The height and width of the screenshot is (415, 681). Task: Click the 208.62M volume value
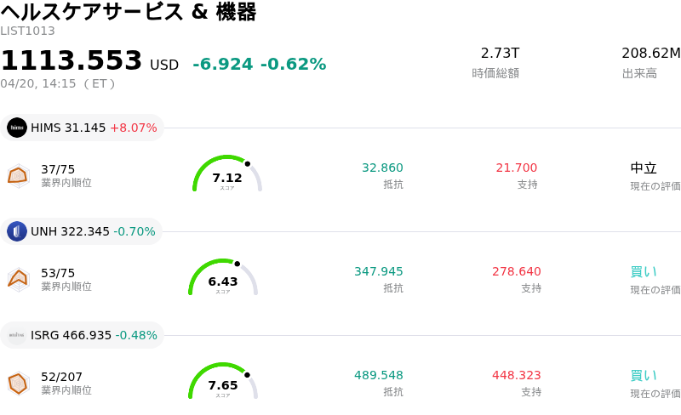[650, 54]
